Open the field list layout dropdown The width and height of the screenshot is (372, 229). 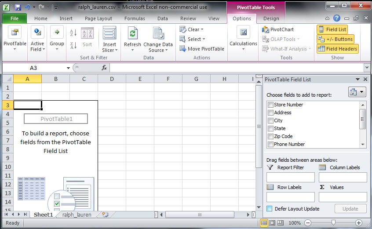pyautogui.click(x=357, y=92)
